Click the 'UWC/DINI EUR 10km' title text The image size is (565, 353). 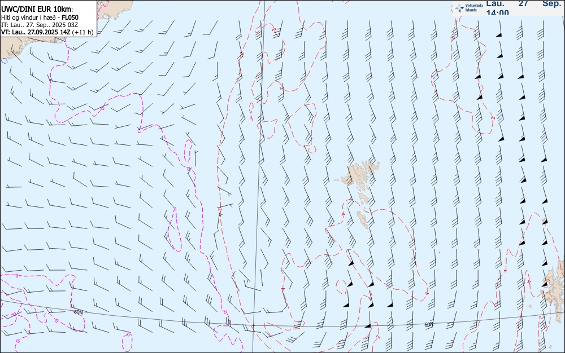click(36, 10)
